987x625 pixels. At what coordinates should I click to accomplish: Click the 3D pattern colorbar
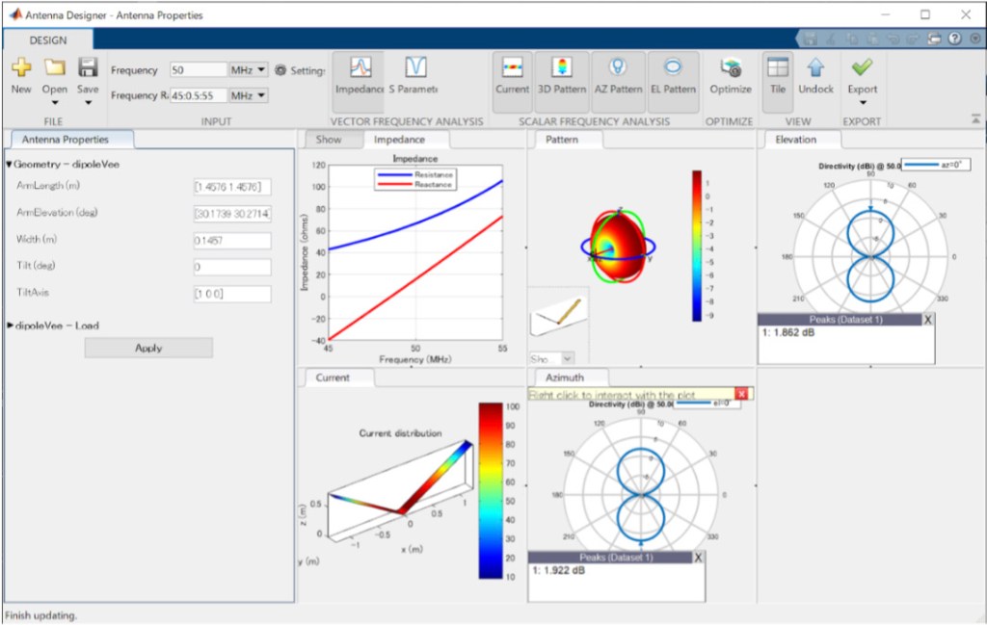pyautogui.click(x=697, y=246)
